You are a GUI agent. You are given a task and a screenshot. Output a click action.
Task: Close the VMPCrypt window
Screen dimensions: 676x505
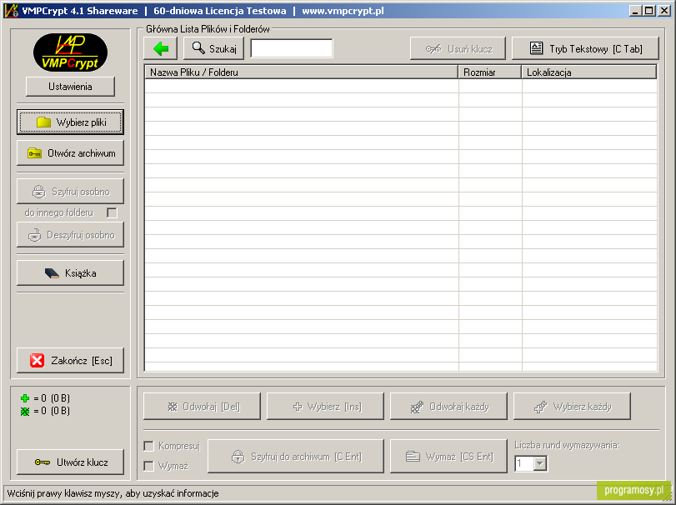(x=664, y=11)
